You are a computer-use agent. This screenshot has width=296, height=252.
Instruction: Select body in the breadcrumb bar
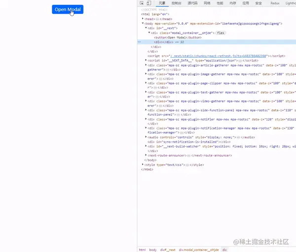153,250
